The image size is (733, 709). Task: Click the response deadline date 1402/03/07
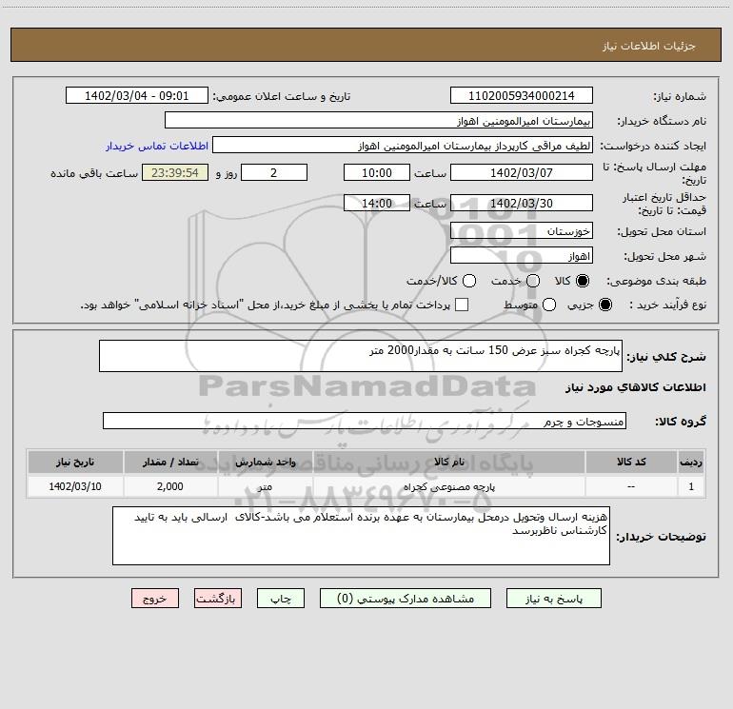pyautogui.click(x=522, y=172)
